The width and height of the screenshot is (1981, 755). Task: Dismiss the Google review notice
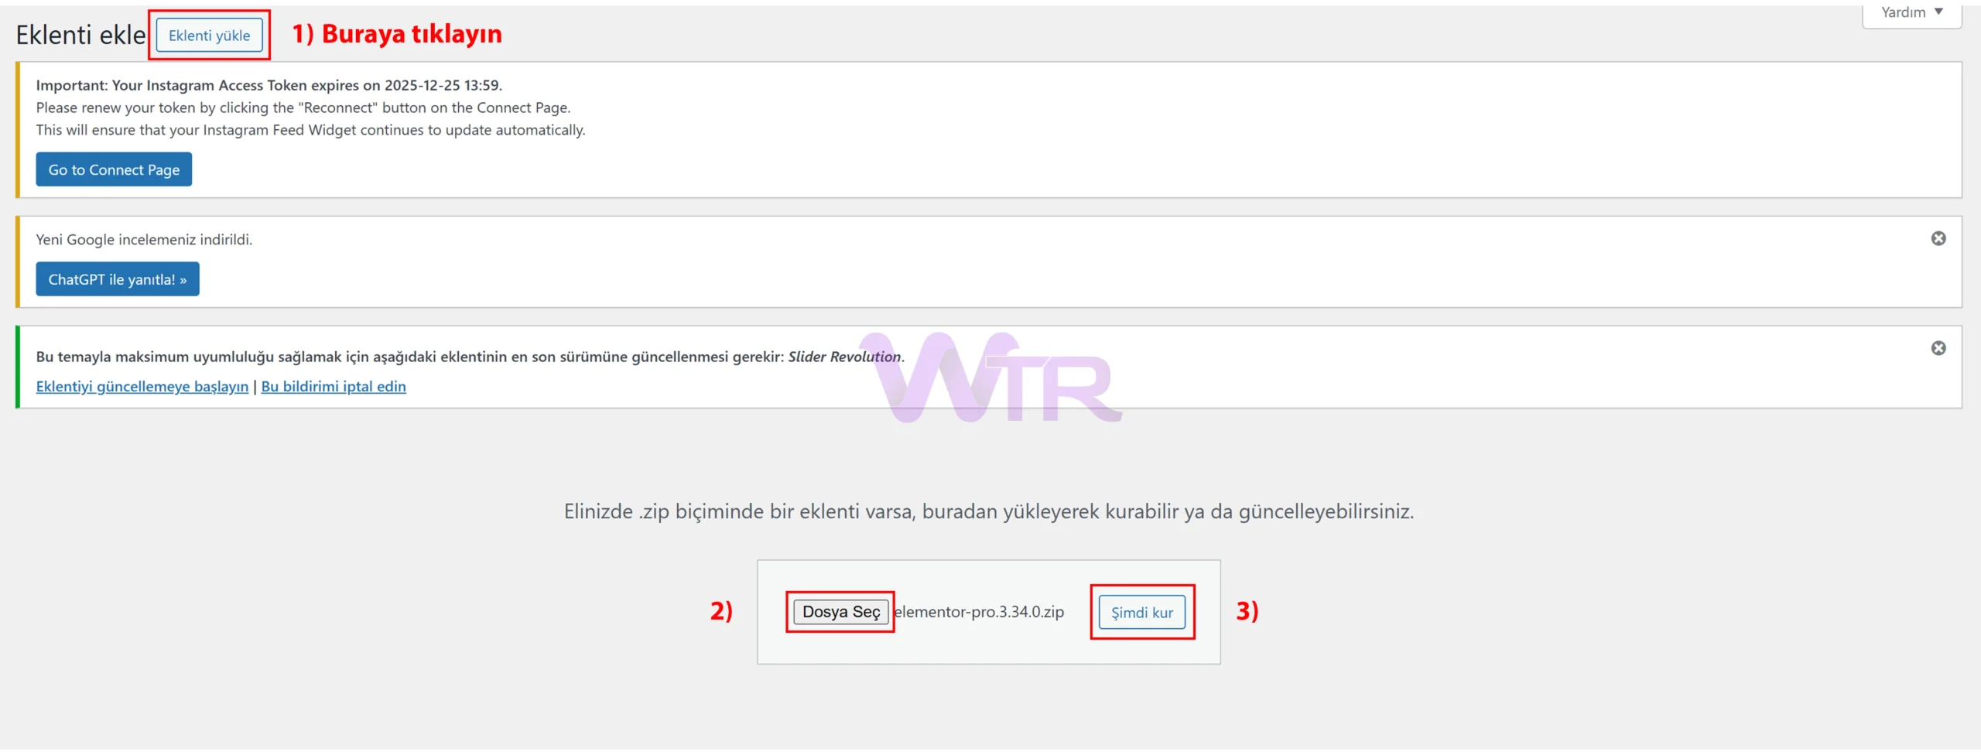[x=1938, y=238]
